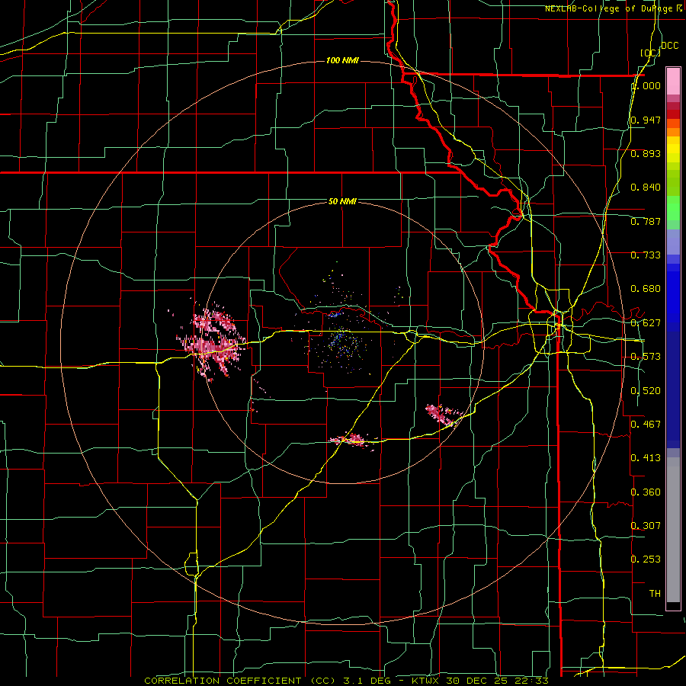The height and width of the screenshot is (686, 686).
Task: Click the 0.893 legend value
Action: coord(646,153)
